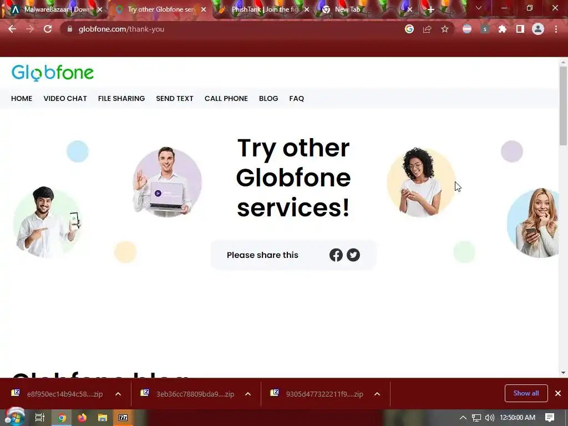Open CALL PHONE page
This screenshot has height=426, width=568.
(x=226, y=99)
